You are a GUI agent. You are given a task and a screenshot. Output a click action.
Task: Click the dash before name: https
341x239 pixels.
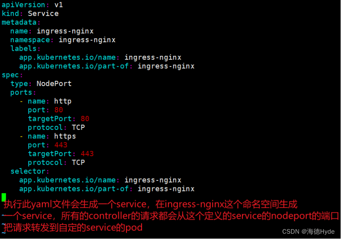pos(21,137)
